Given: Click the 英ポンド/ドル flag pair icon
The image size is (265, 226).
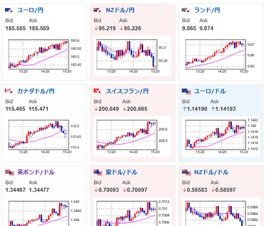Looking at the screenshot, I should [x=9, y=172].
